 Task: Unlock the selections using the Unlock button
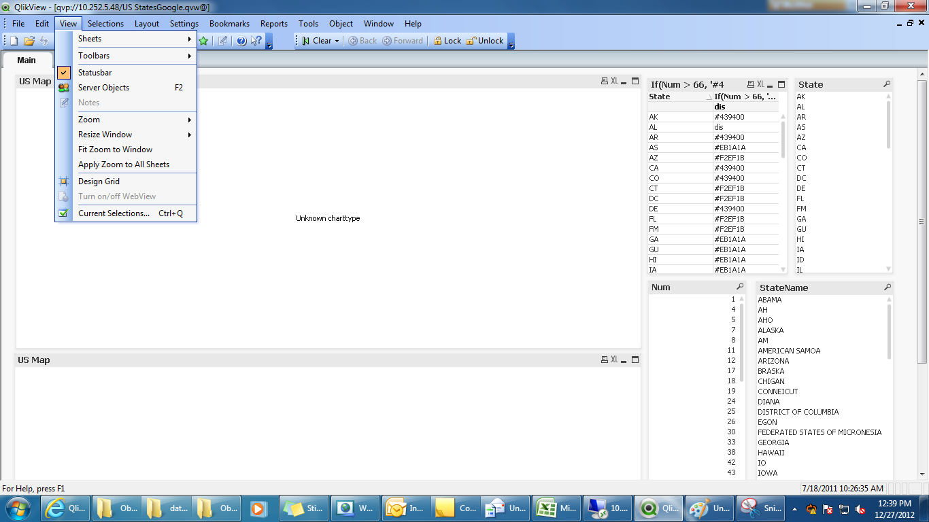pos(485,41)
